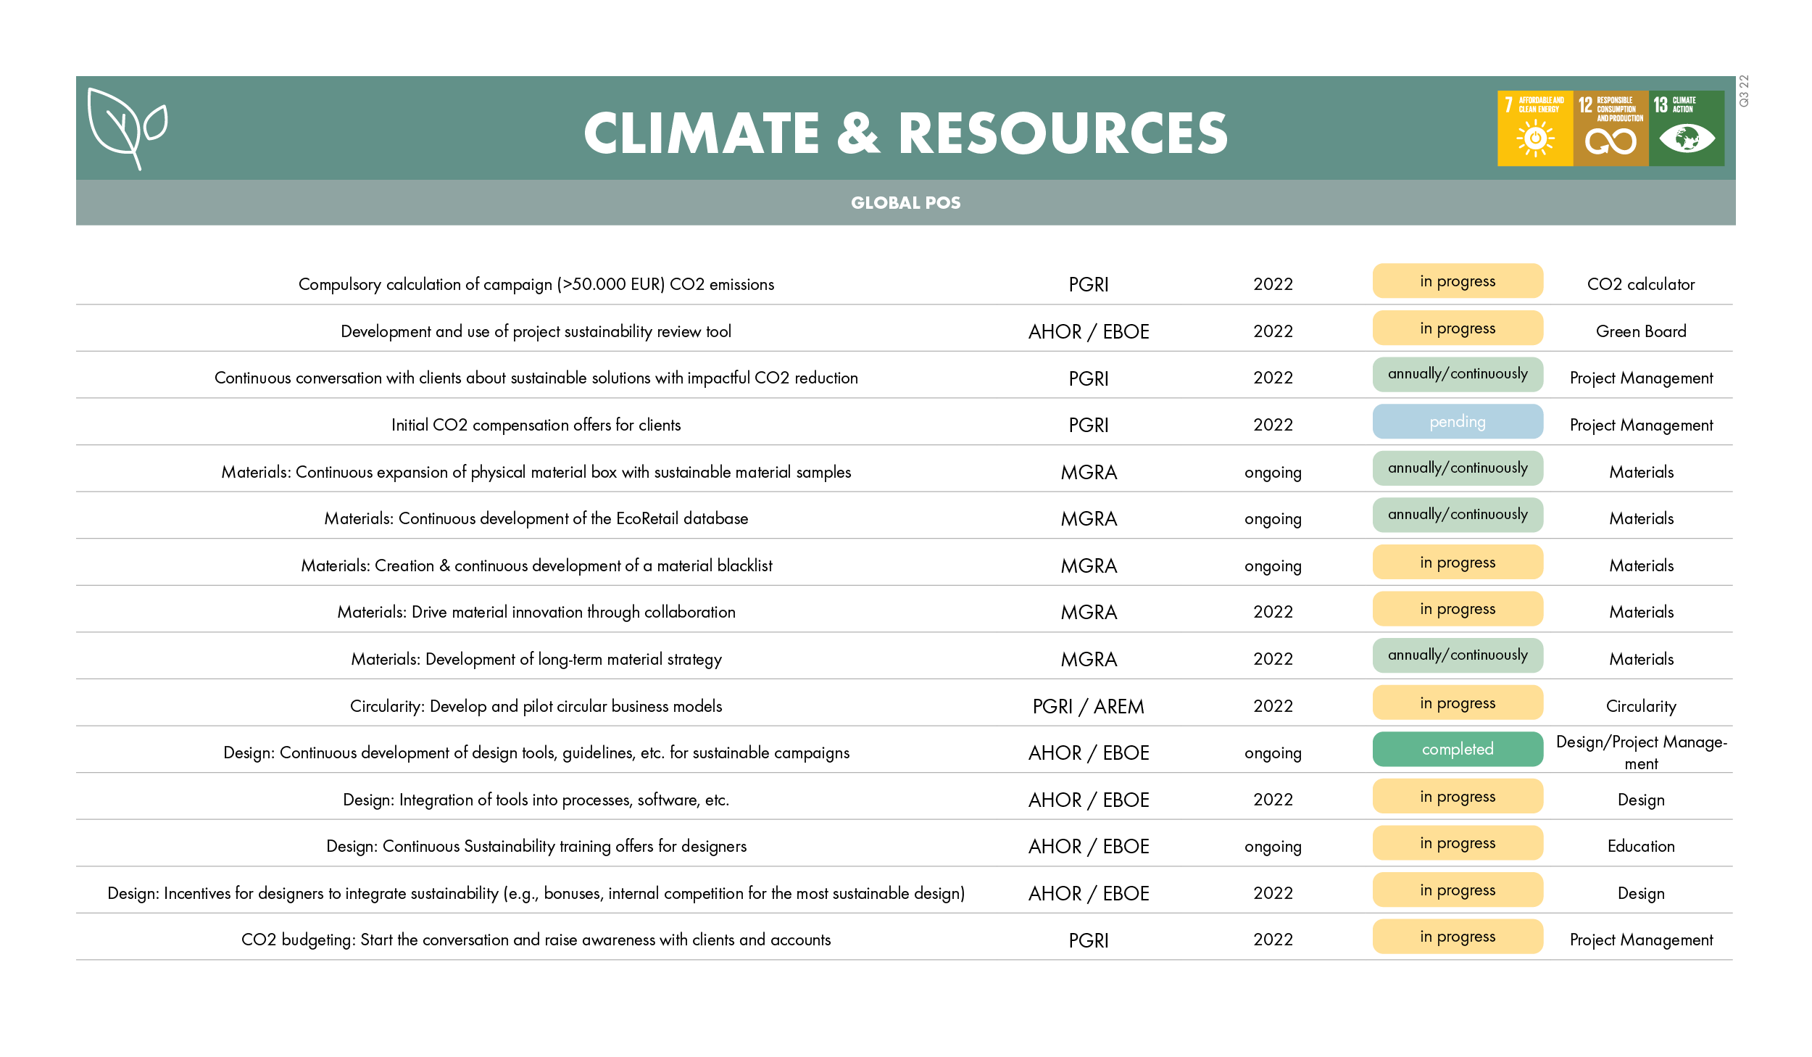Click 'in progress' badge in Education row

click(1457, 843)
